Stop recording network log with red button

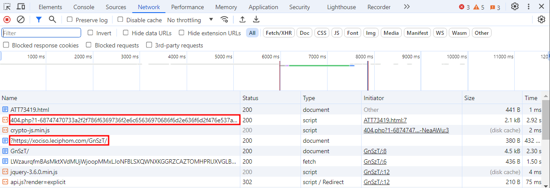(7, 20)
